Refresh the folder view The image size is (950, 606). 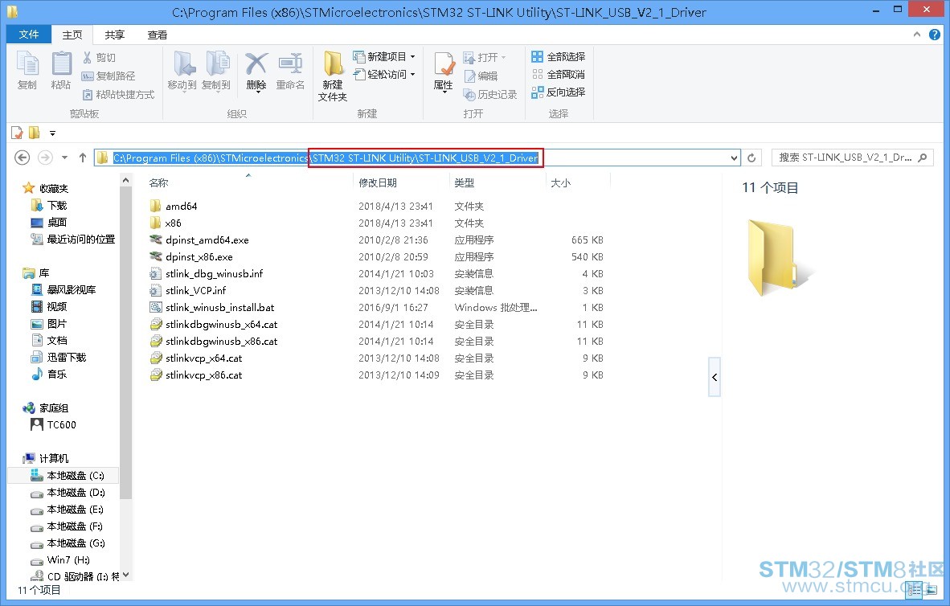751,158
